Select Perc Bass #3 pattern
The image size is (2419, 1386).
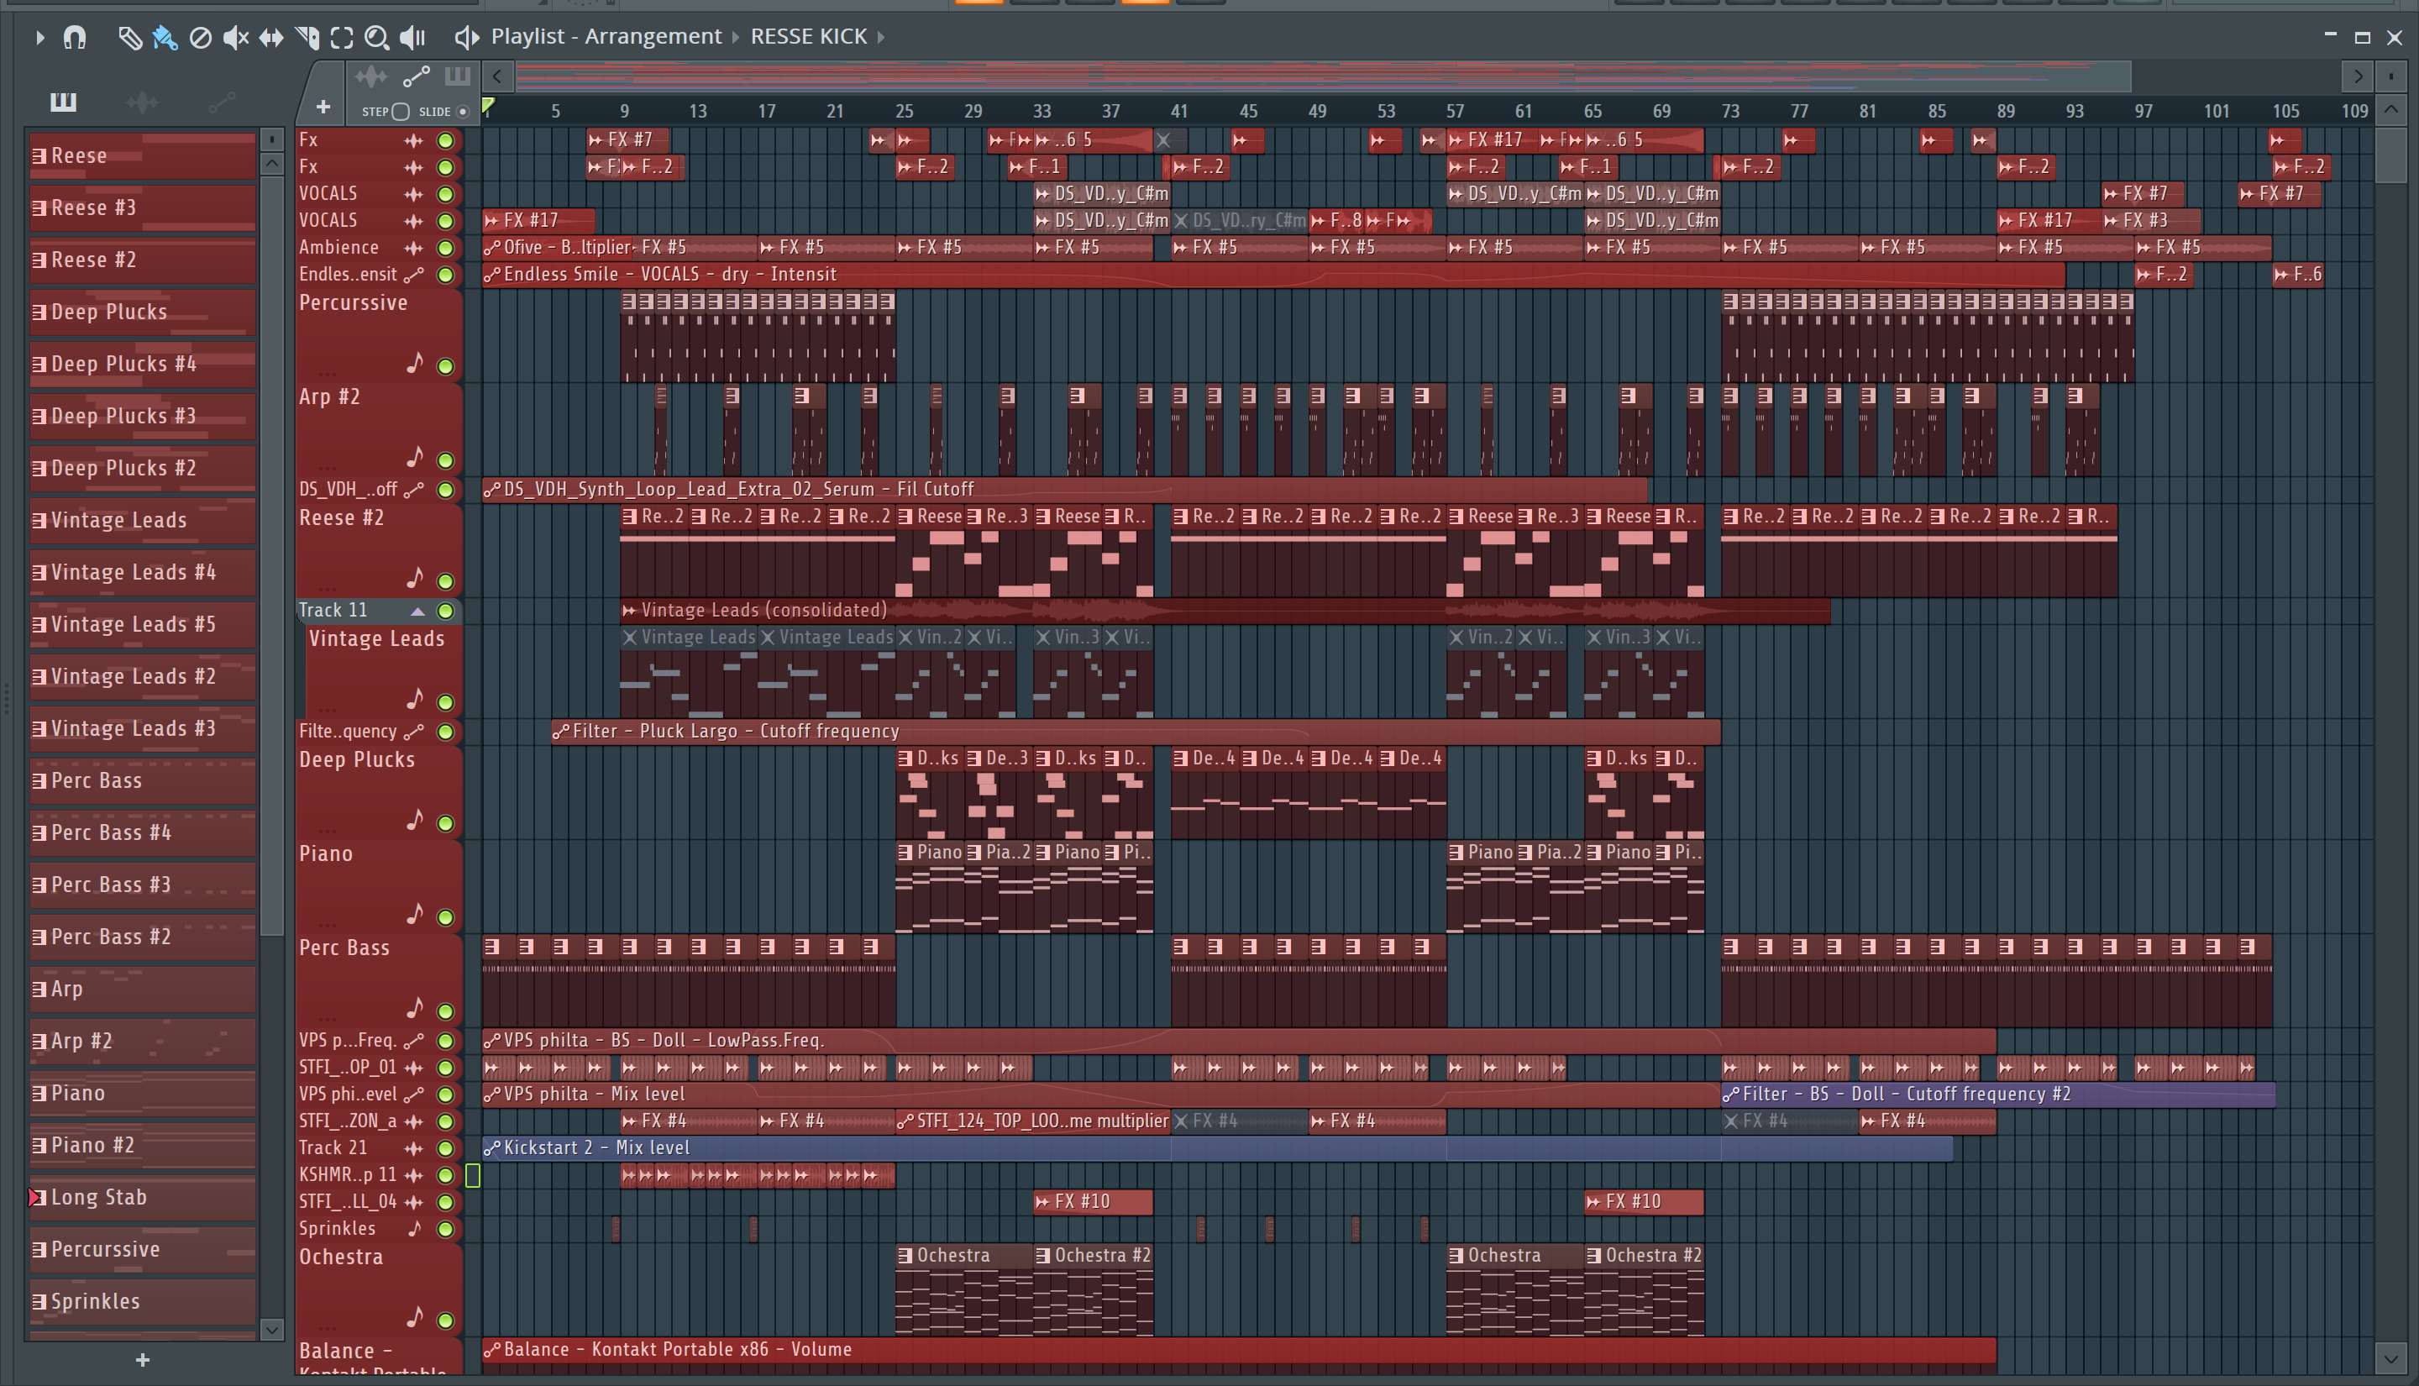coord(143,885)
